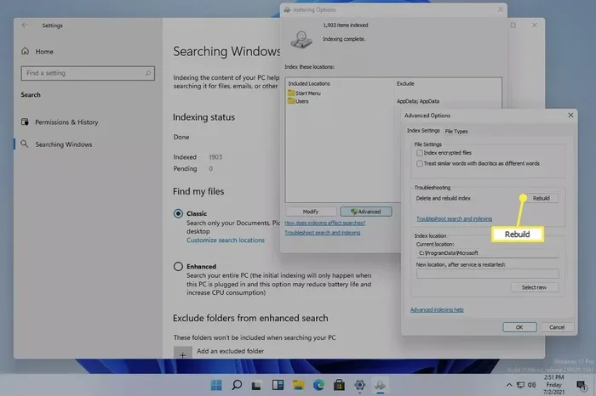596x396 pixels.
Task: Select the Index Settings tab
Action: tap(423, 131)
